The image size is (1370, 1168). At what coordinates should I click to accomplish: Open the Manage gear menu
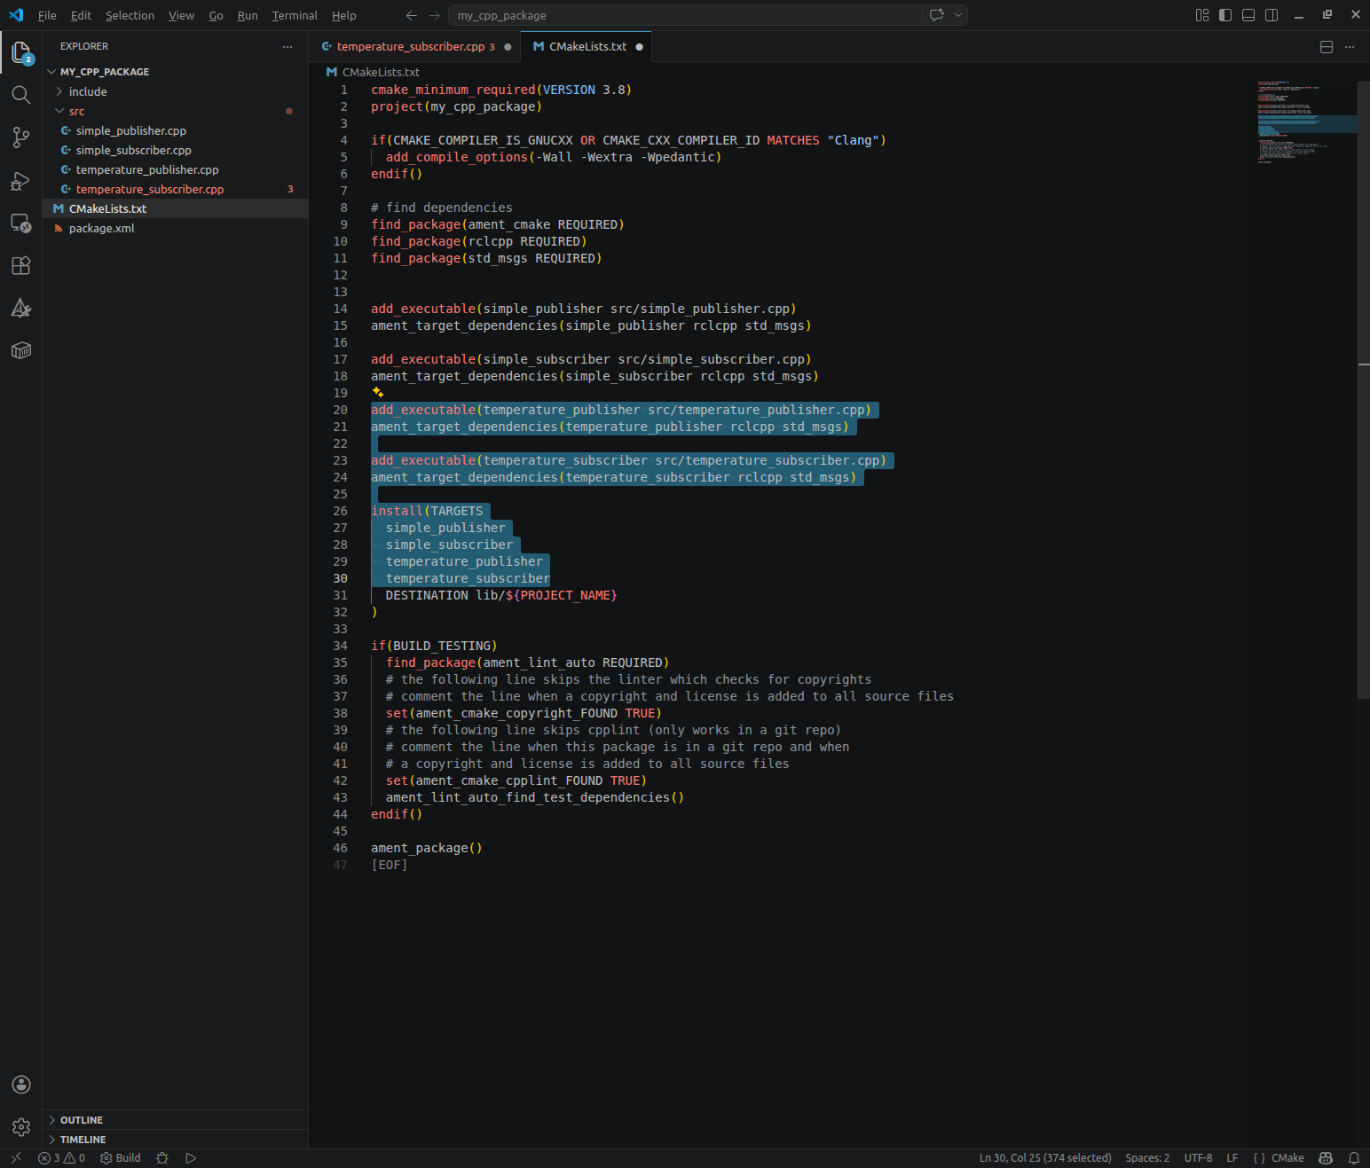[21, 1127]
